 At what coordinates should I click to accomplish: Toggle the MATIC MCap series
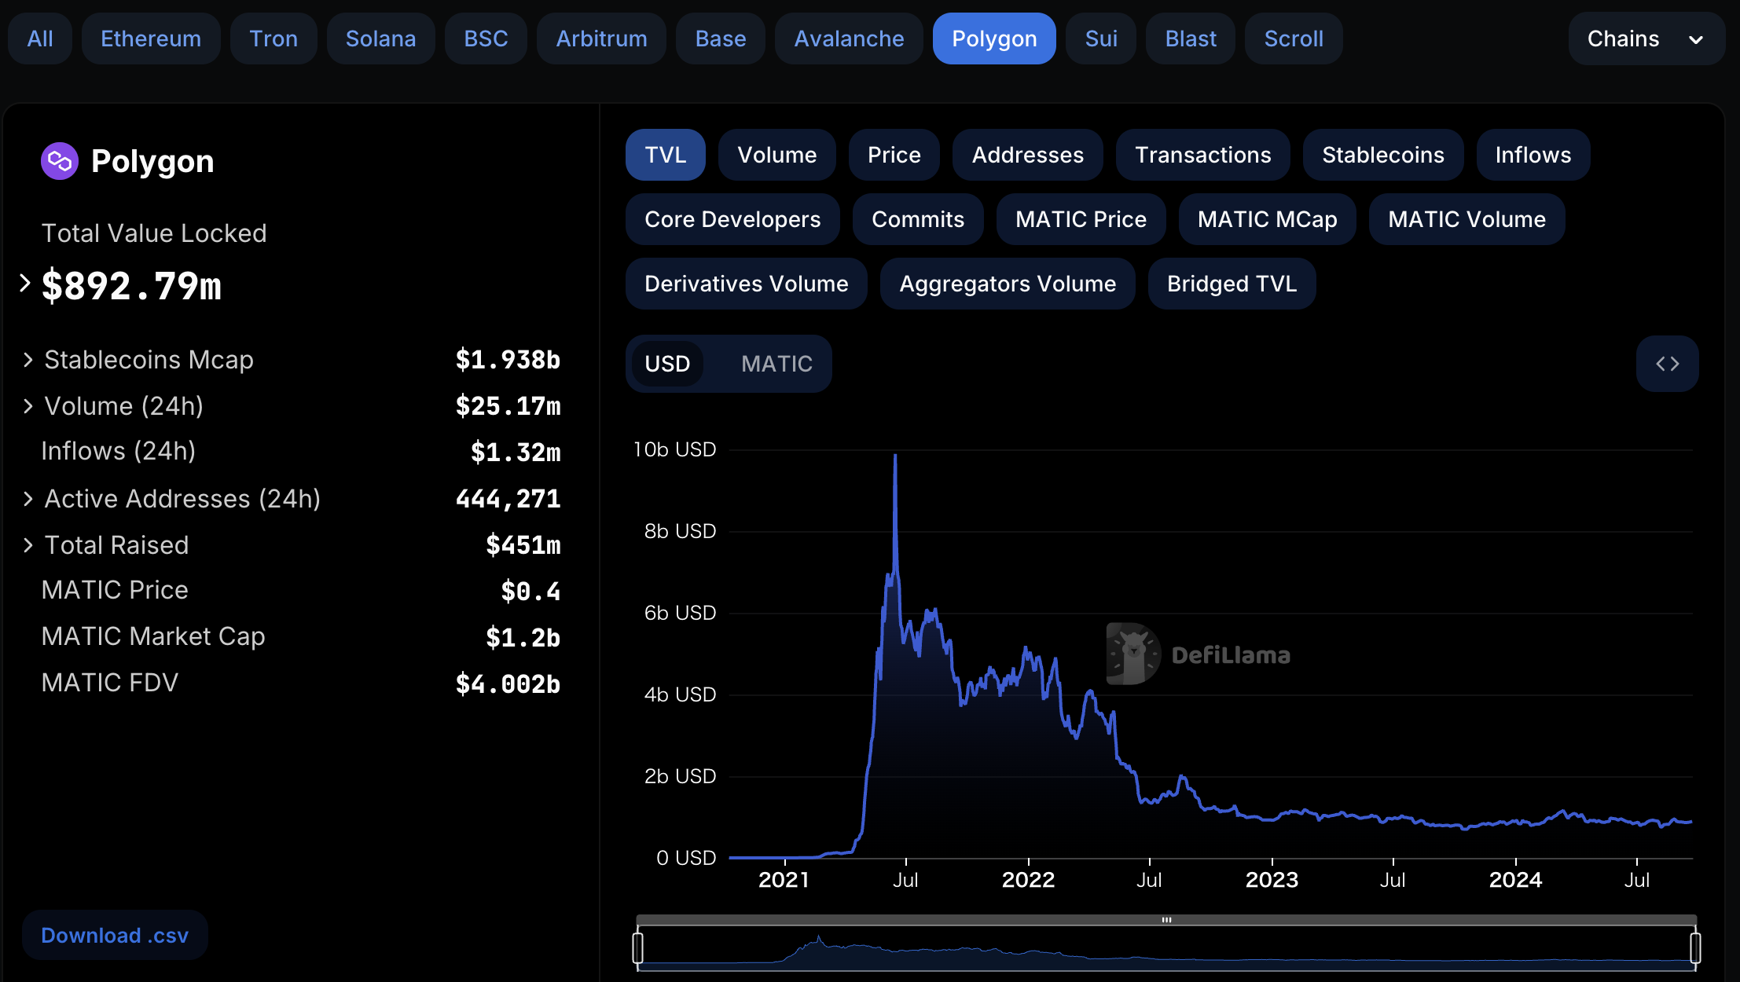pos(1268,219)
